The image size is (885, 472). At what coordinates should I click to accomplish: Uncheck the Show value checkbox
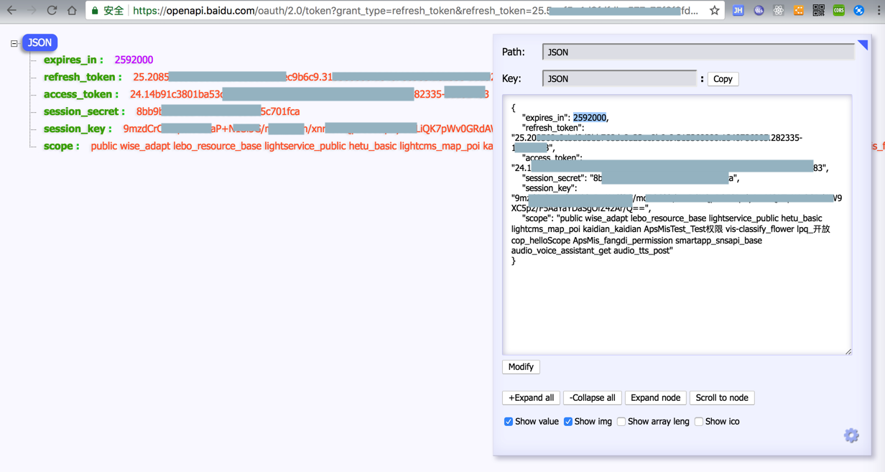tap(509, 422)
